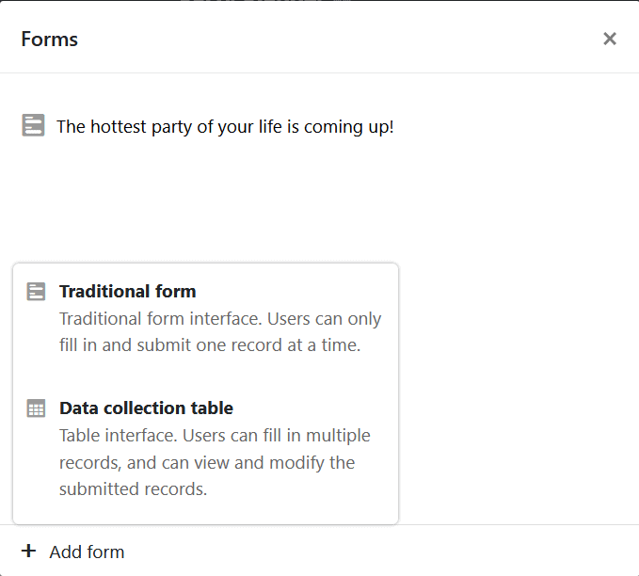The image size is (639, 576).
Task: Click the 'Table interface' description line
Action: [x=215, y=435]
